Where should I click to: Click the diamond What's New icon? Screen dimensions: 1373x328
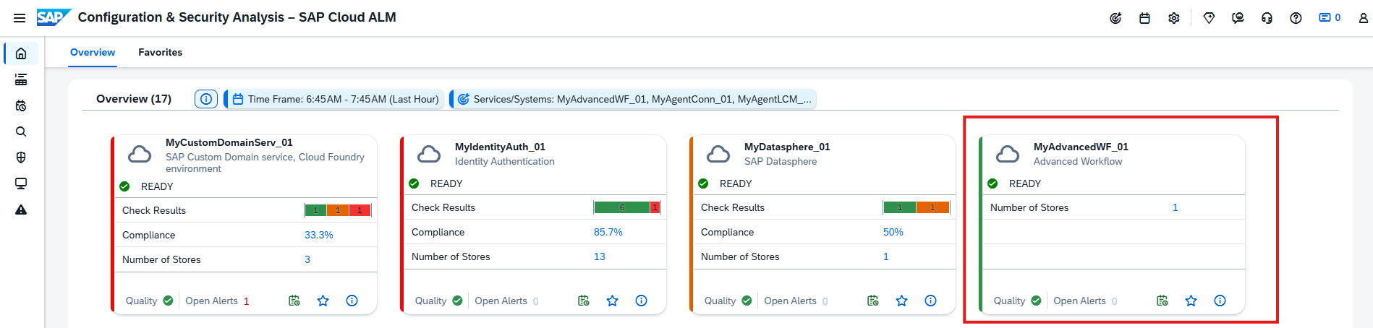[x=1209, y=18]
